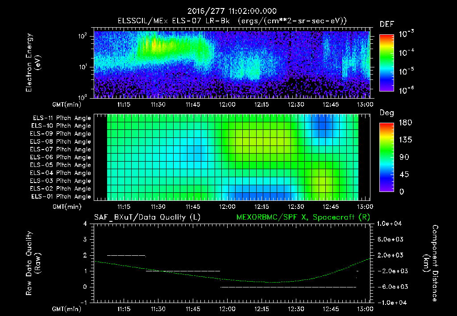Click the GMT(min) label under bottom plot
The image size is (457, 316).
67,309
